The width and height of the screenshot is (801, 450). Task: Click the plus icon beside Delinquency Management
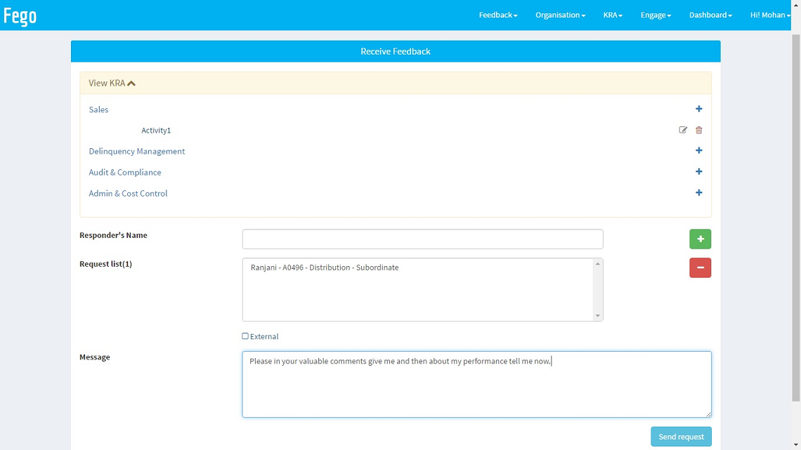698,151
